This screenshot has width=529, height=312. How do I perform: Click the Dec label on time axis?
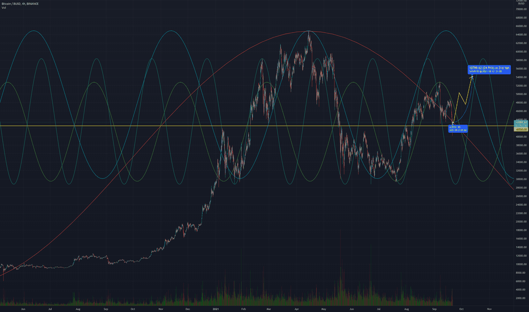pos(188,309)
